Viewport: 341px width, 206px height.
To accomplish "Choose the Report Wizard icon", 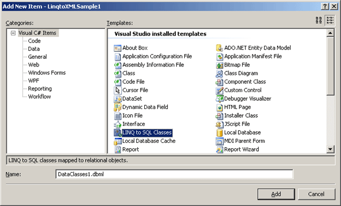I will pos(219,149).
